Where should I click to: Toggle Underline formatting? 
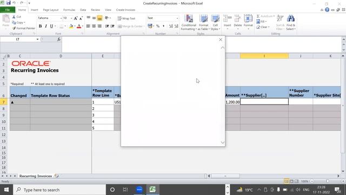[x=51, y=26]
